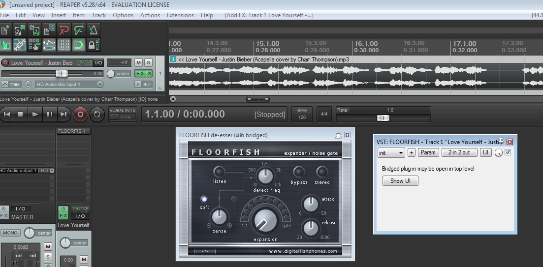Image resolution: width=543 pixels, height=267 pixels.
Task: Toggle the FLOORFISH soft LED switch
Action: (204, 199)
